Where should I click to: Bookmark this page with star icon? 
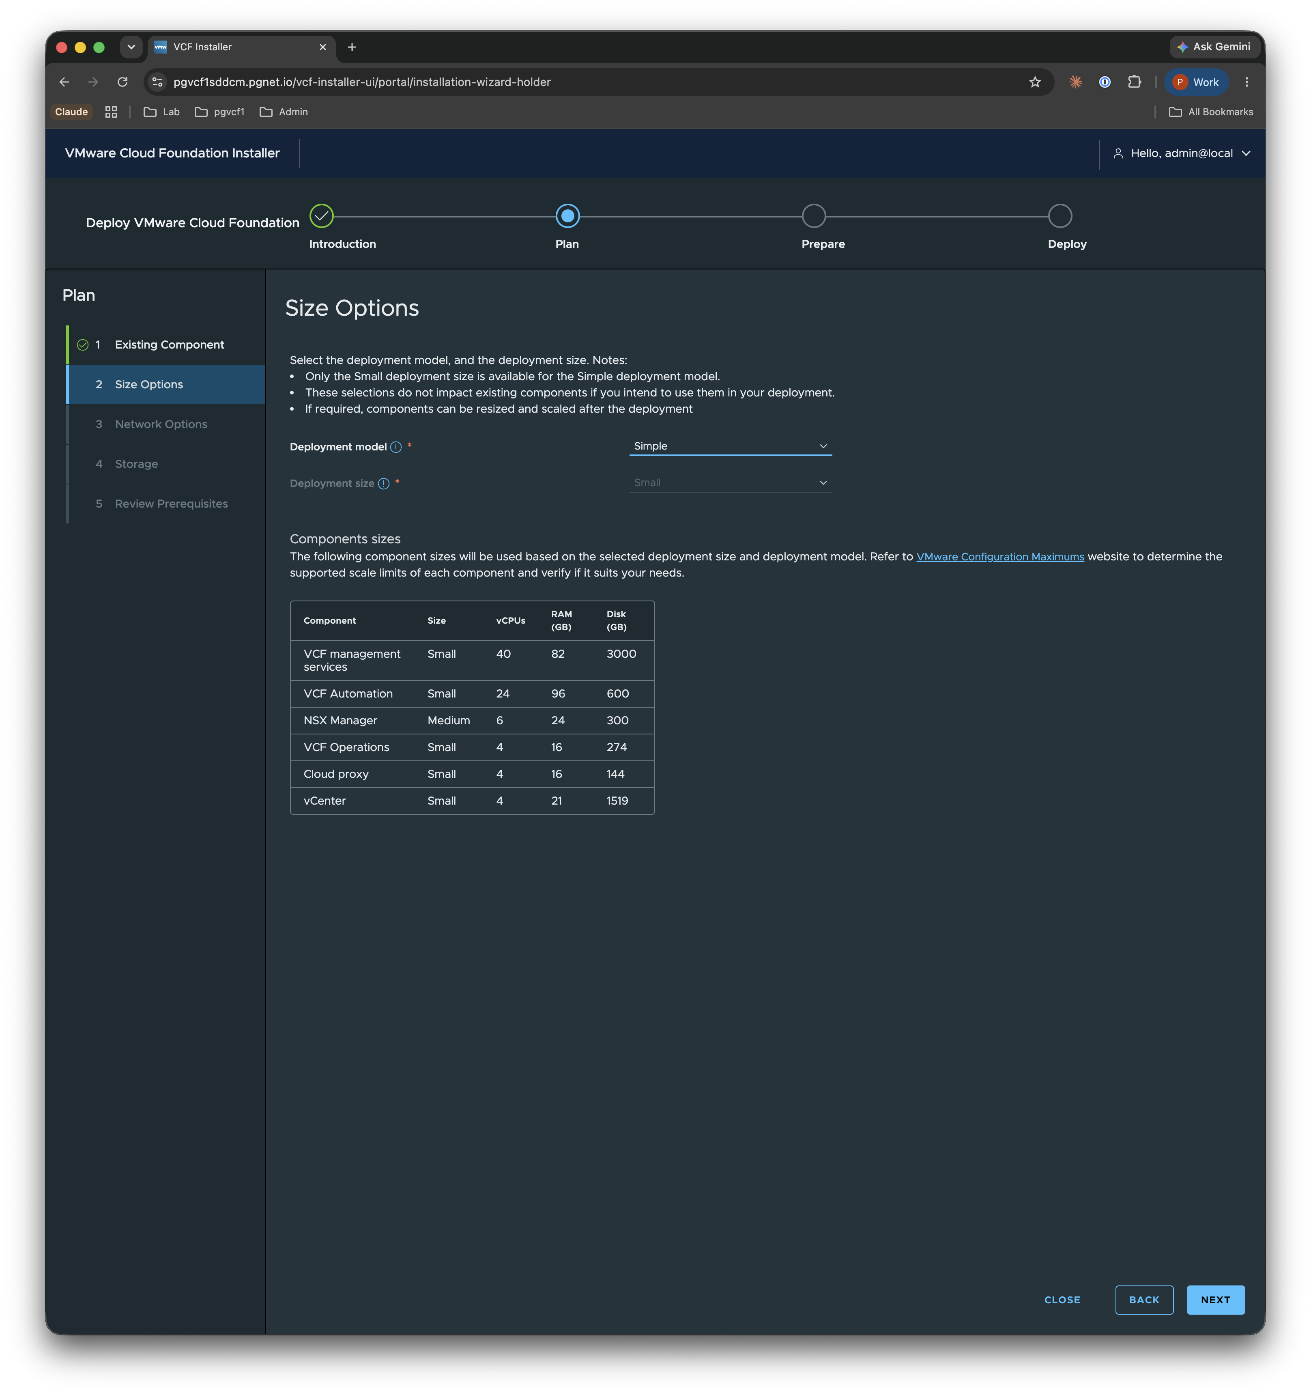[1035, 82]
